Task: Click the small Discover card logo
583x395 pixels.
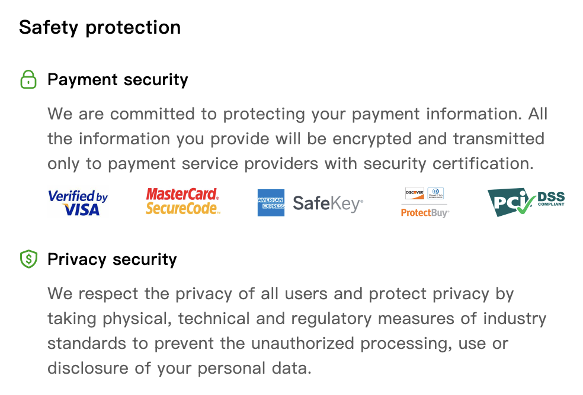Action: [x=415, y=193]
